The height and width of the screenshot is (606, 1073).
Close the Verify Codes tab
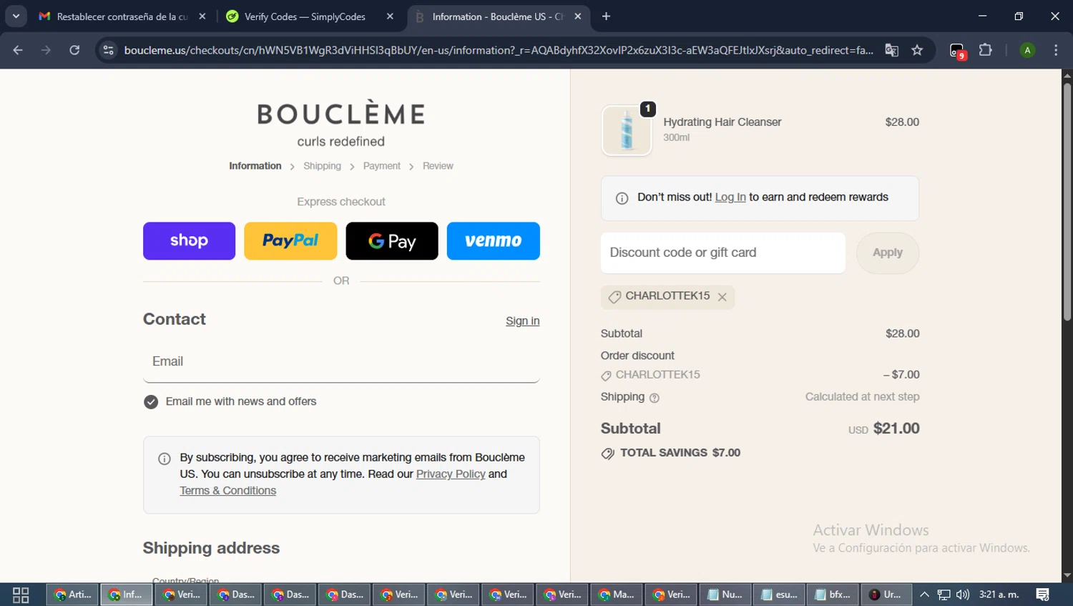point(390,16)
